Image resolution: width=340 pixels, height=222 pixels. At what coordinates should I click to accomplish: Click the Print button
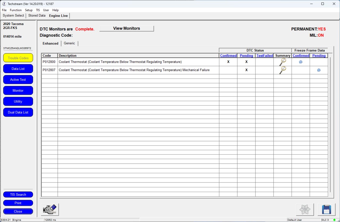[18, 203]
